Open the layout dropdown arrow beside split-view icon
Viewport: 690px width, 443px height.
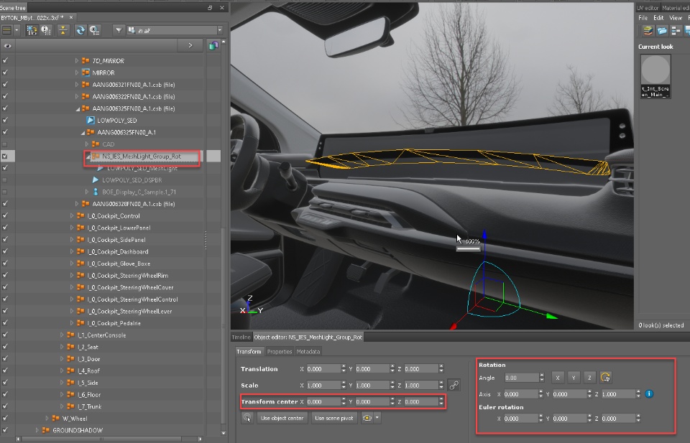pos(17,30)
